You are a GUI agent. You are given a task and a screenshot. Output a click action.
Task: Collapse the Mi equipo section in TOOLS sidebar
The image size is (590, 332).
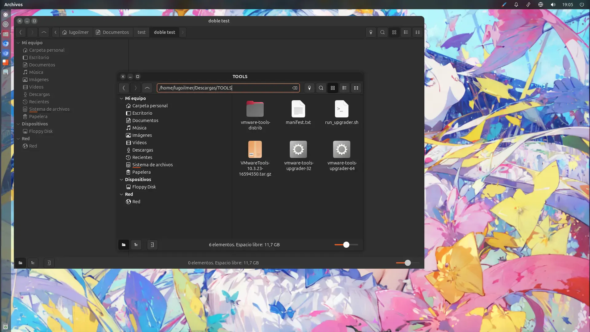click(x=121, y=98)
